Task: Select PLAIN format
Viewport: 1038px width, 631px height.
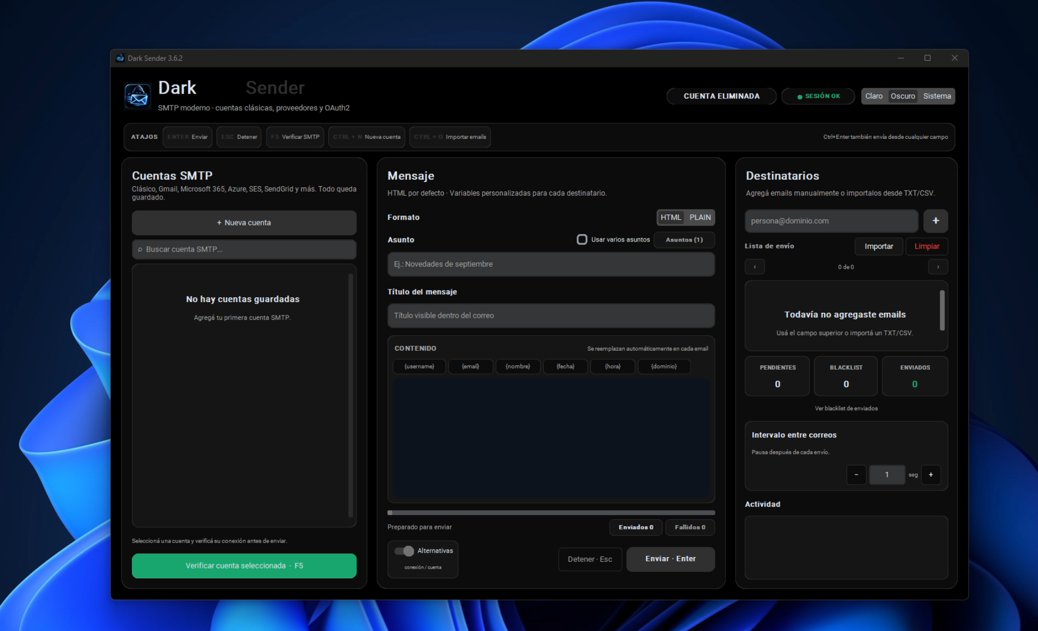Action: 700,217
